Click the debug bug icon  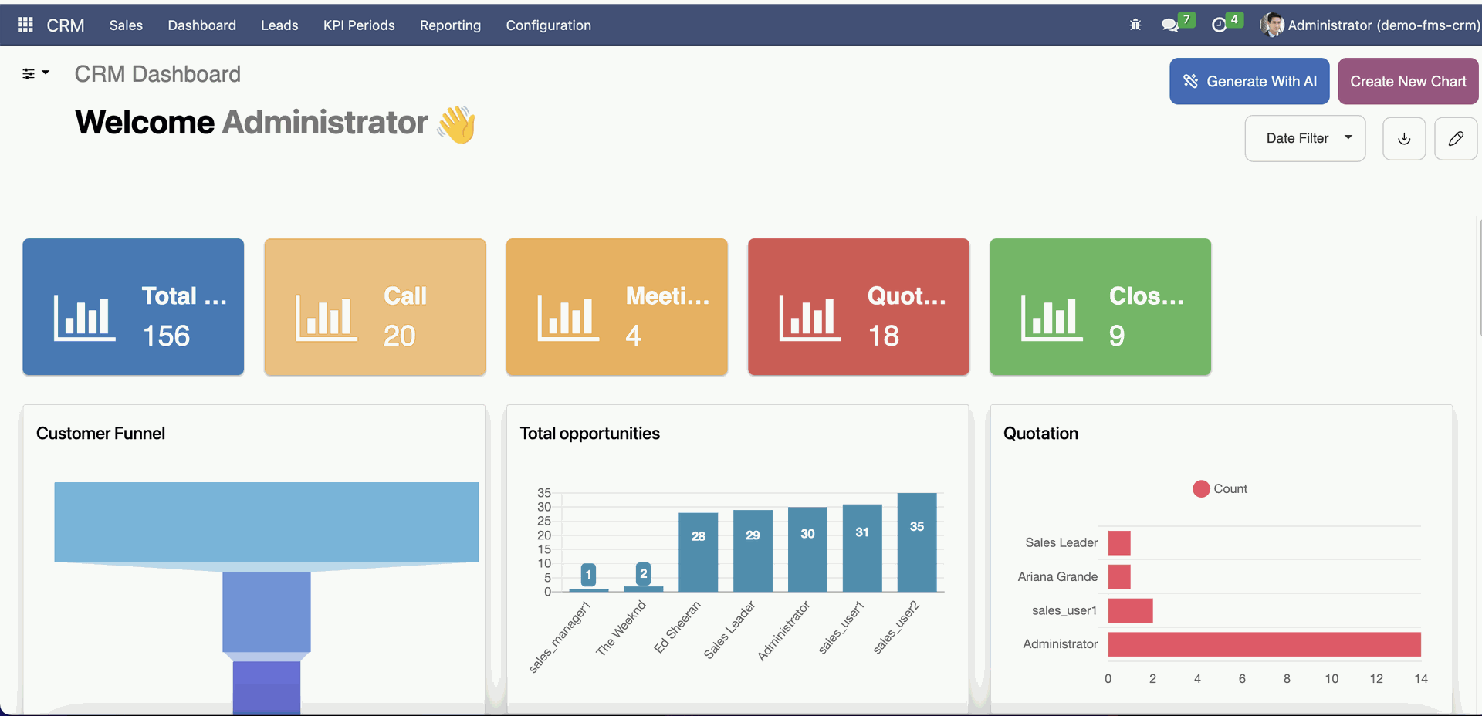(x=1135, y=25)
